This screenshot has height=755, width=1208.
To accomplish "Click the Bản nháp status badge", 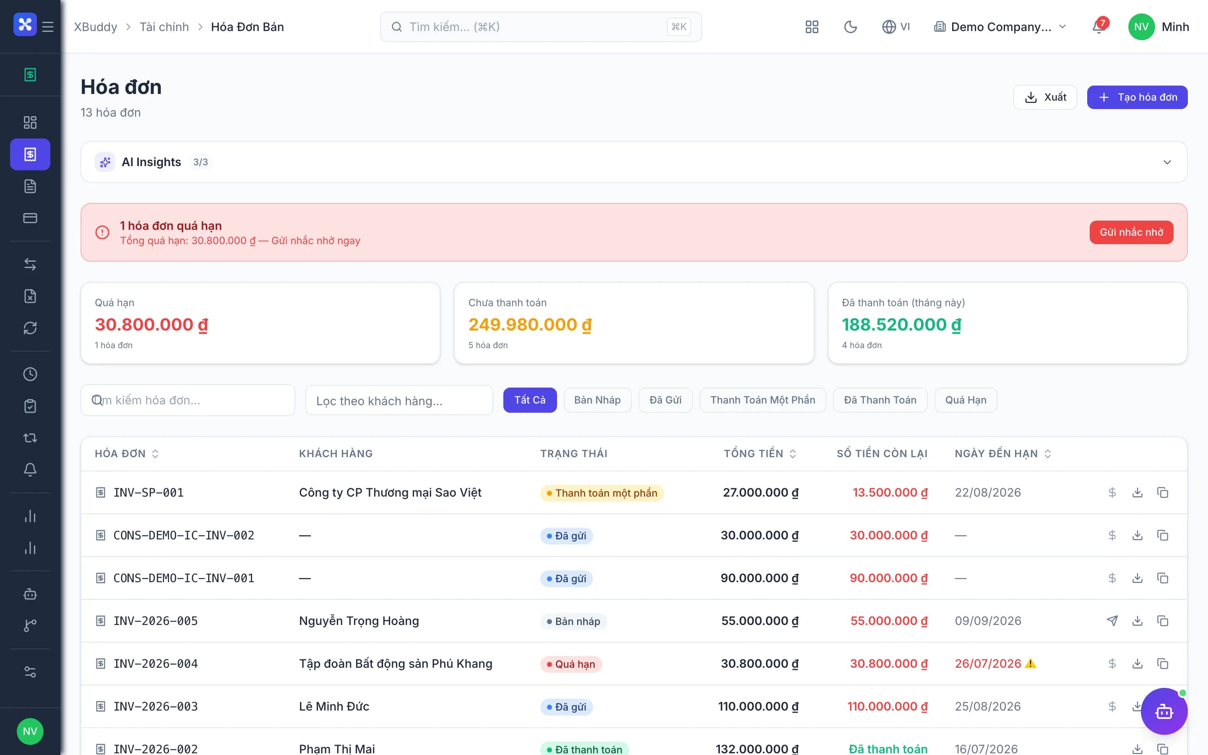I will (x=573, y=622).
